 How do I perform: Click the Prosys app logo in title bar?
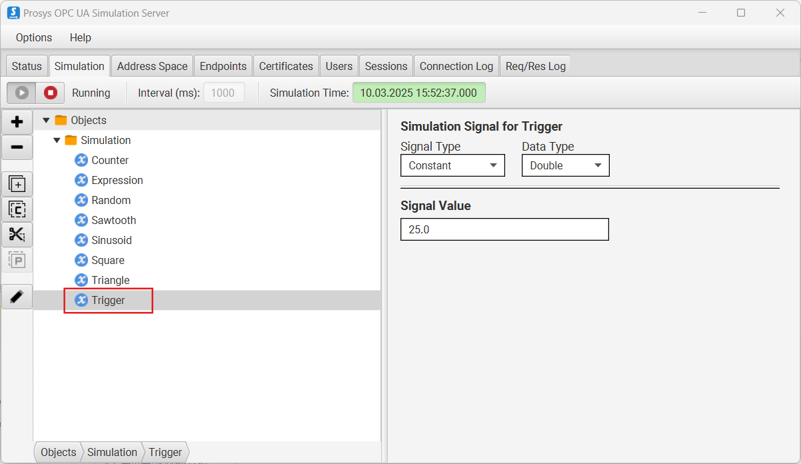[x=13, y=13]
